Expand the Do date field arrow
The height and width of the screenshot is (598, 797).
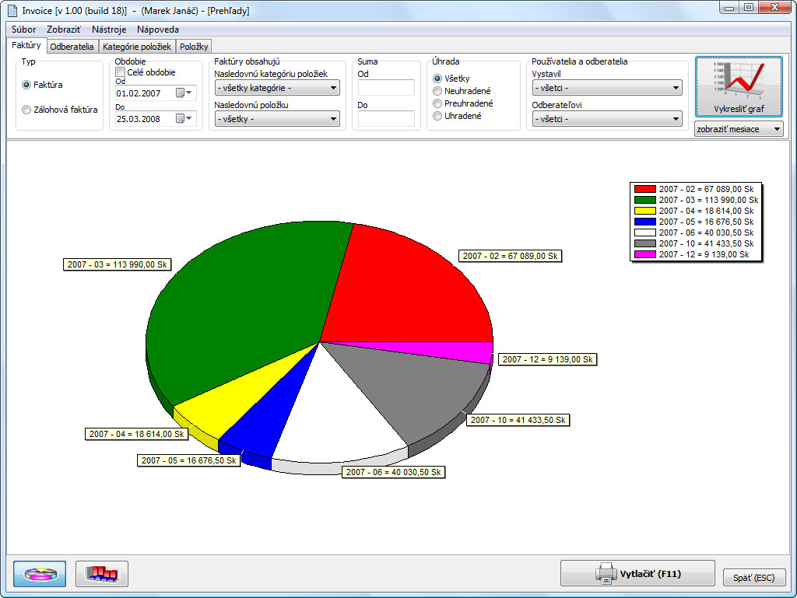189,118
